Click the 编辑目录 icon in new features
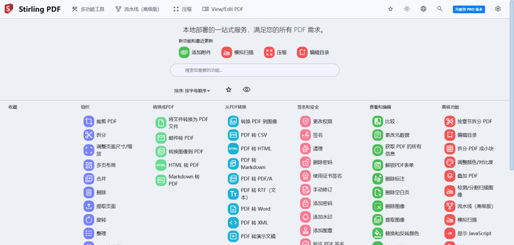Screen dimensions: 514x245 pyautogui.click(x=302, y=52)
